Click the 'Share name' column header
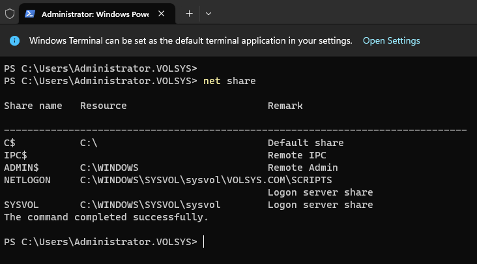The image size is (477, 264). 33,106
